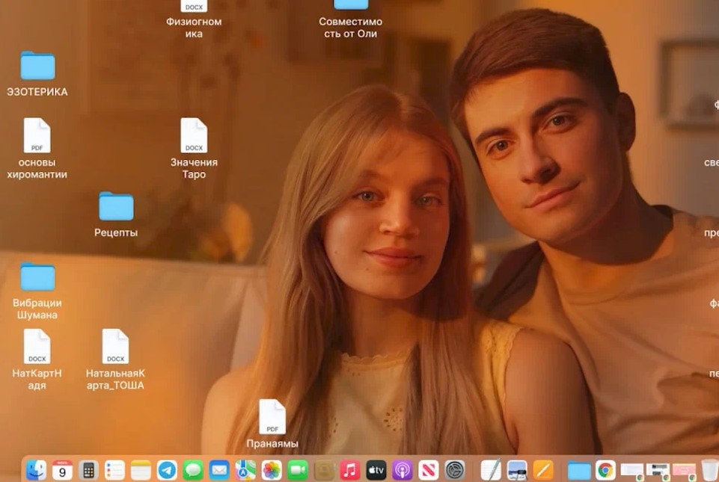Open the Apple TV app
Viewport: 719px width, 482px height.
(x=376, y=470)
